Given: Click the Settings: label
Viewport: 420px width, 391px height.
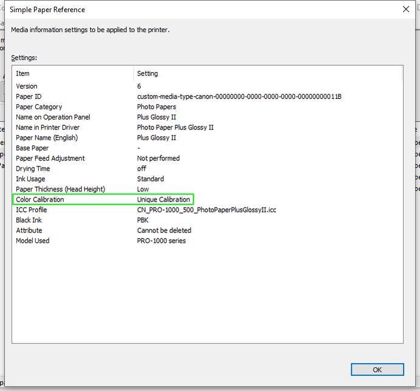Looking at the screenshot, I should 24,58.
